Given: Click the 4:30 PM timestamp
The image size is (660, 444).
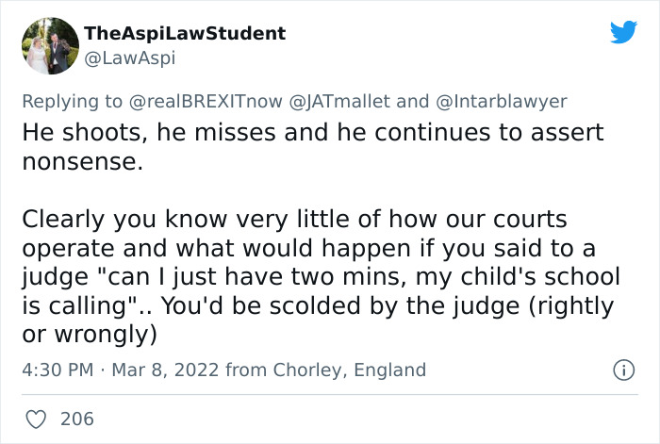Looking at the screenshot, I should pyautogui.click(x=56, y=370).
